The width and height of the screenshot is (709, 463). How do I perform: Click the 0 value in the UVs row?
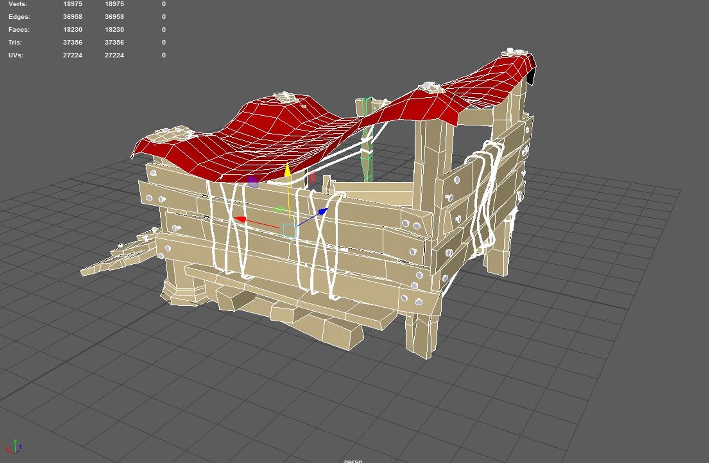pyautogui.click(x=164, y=55)
